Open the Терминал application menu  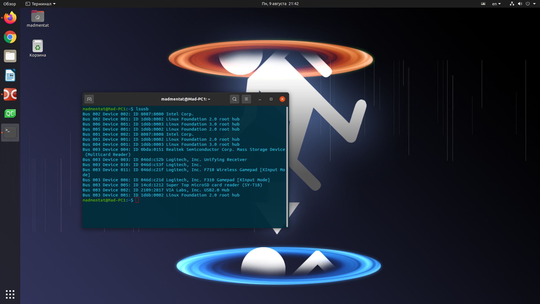(x=40, y=4)
